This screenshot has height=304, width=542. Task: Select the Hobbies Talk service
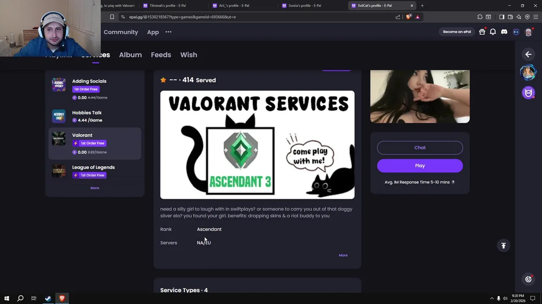point(95,116)
